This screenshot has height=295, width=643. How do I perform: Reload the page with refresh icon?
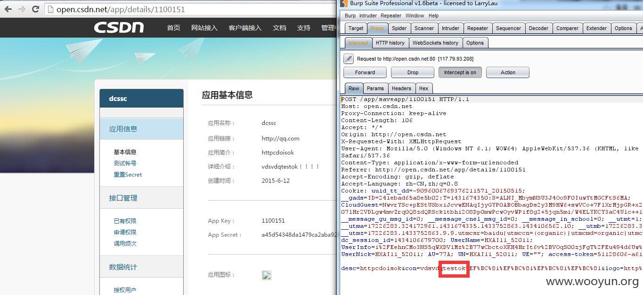point(35,9)
